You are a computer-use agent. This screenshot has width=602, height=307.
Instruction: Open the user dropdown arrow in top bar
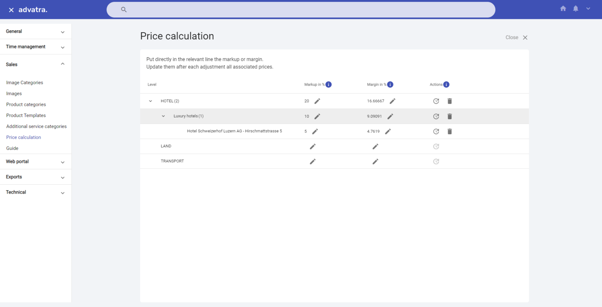click(x=588, y=9)
